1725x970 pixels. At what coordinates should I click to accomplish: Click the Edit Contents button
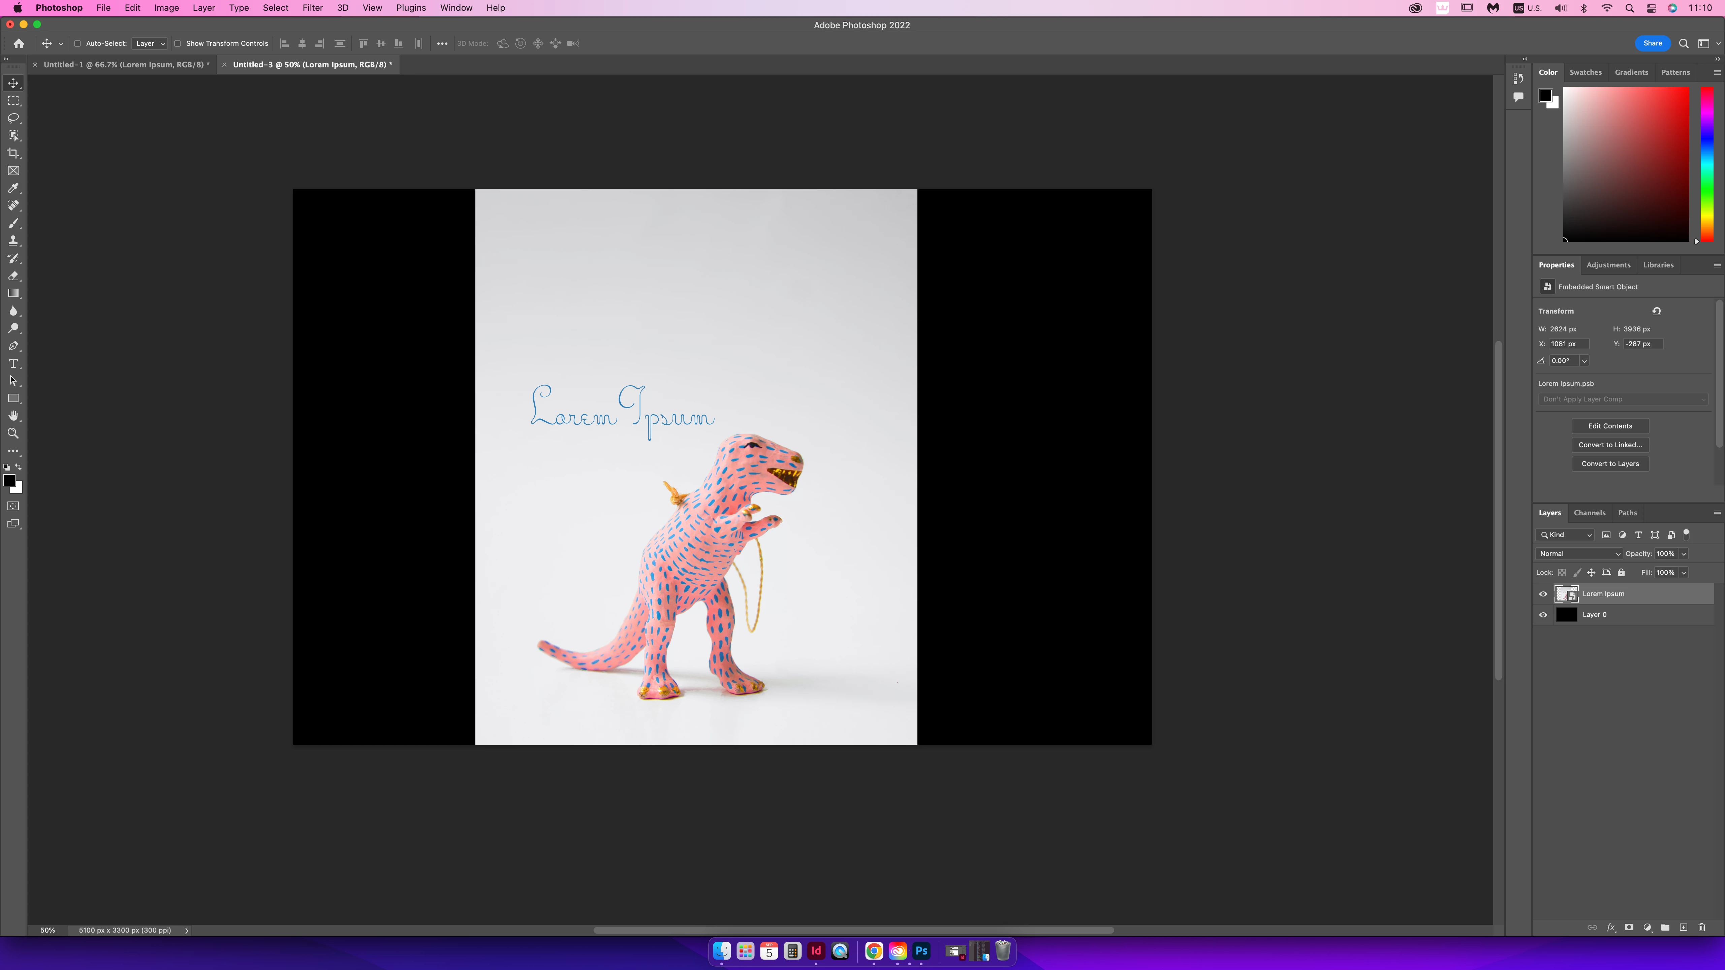click(1610, 426)
